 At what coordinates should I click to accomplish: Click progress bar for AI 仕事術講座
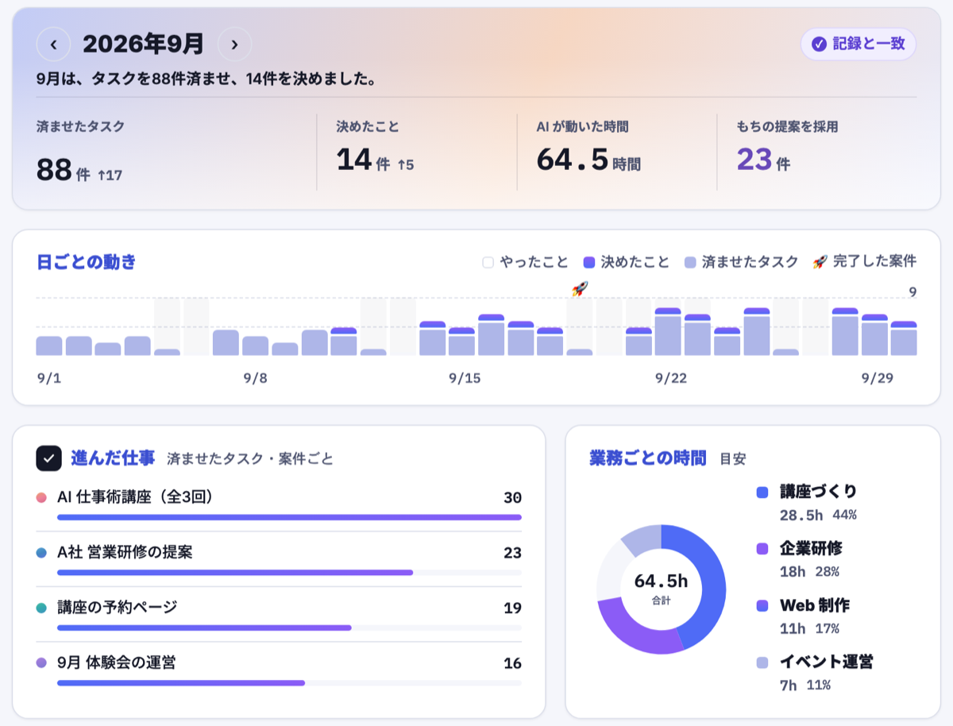tap(289, 517)
